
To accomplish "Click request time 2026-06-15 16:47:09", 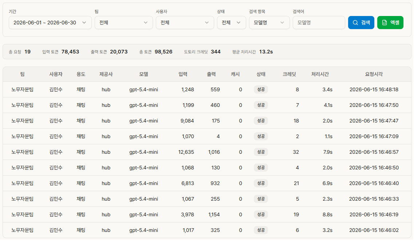I will click(374, 136).
